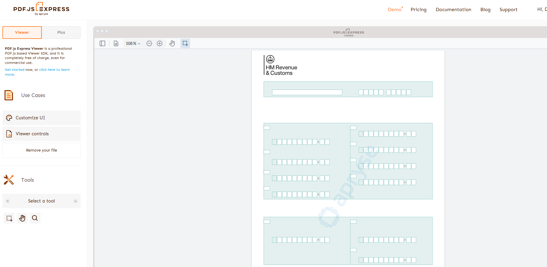The width and height of the screenshot is (547, 267).
Task: Open the Demo menu item
Action: pos(395,10)
